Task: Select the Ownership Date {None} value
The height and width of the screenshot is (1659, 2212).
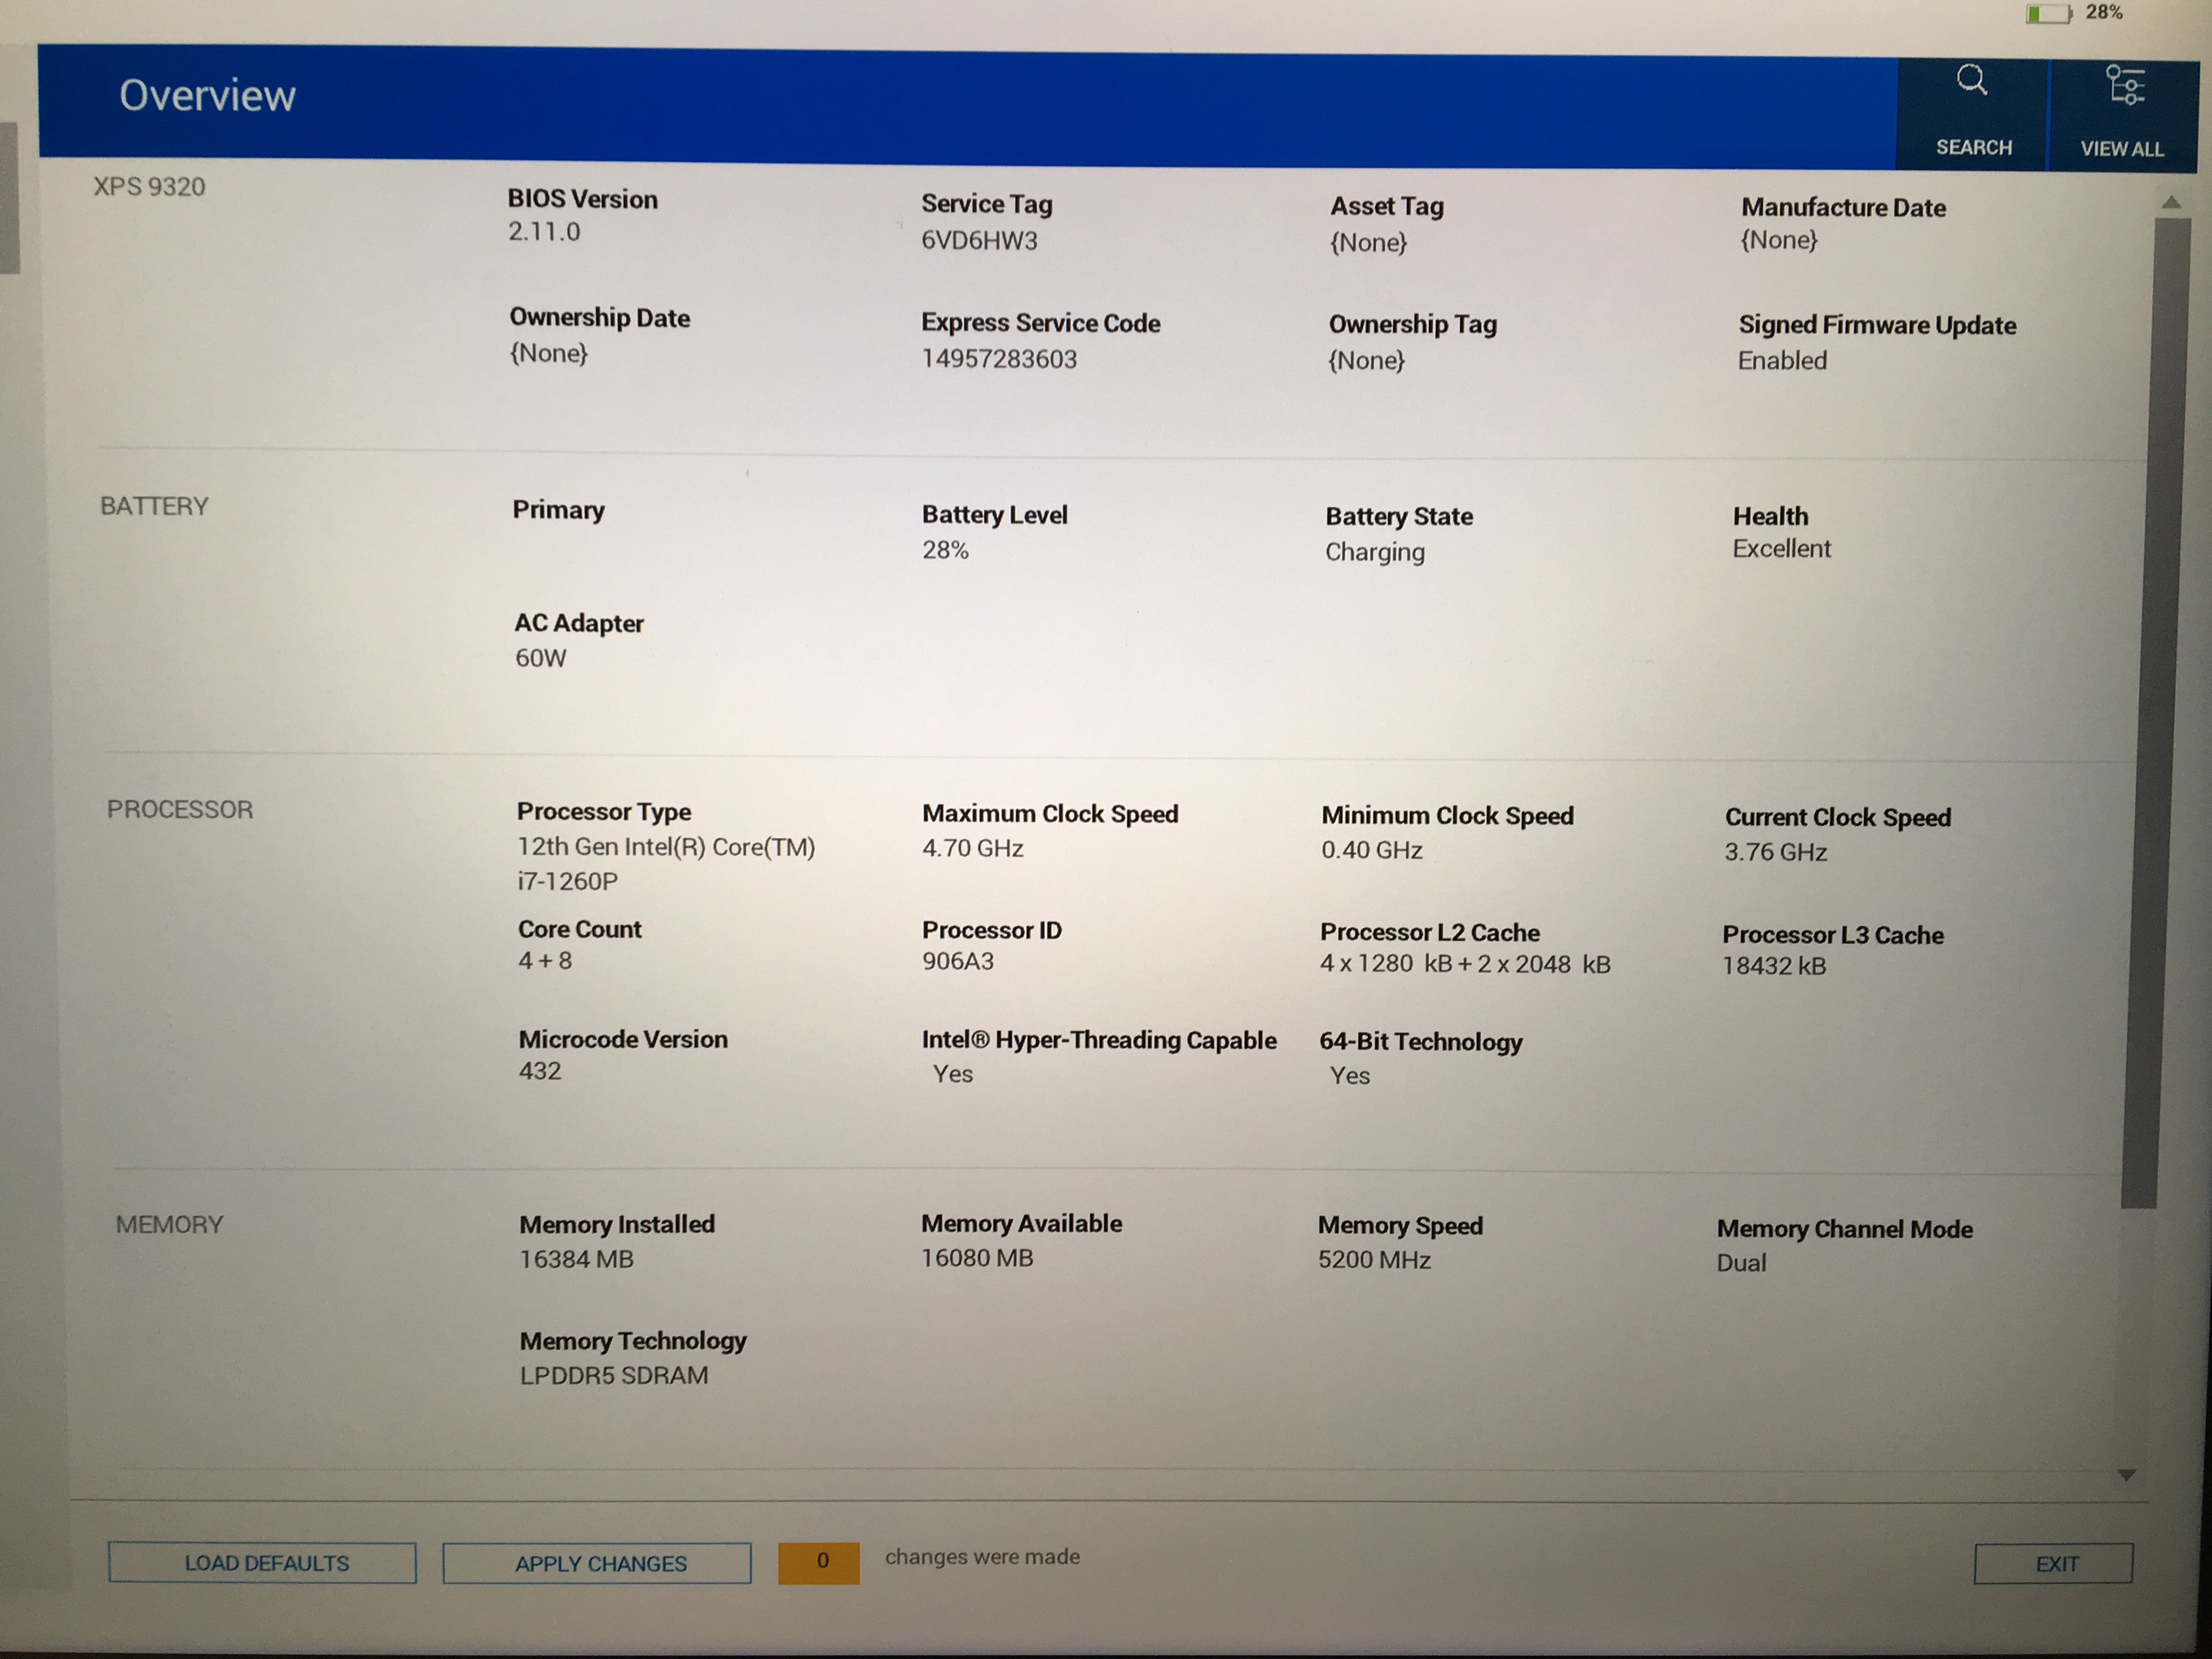Action: tap(548, 353)
